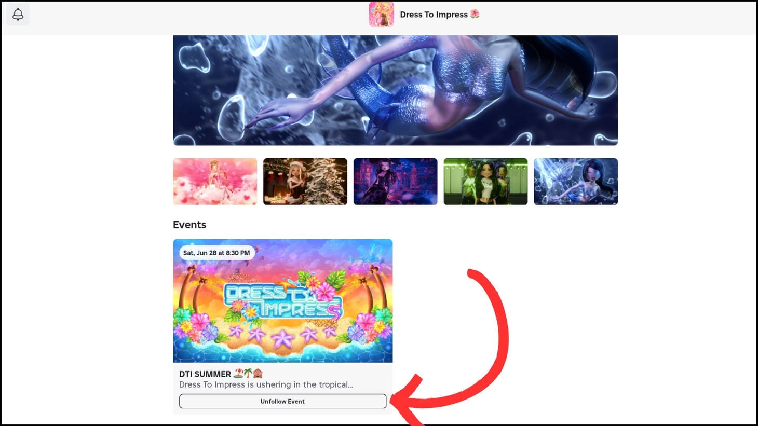This screenshot has width=758, height=426.
Task: Click the large mermaid banner image
Action: 395,90
